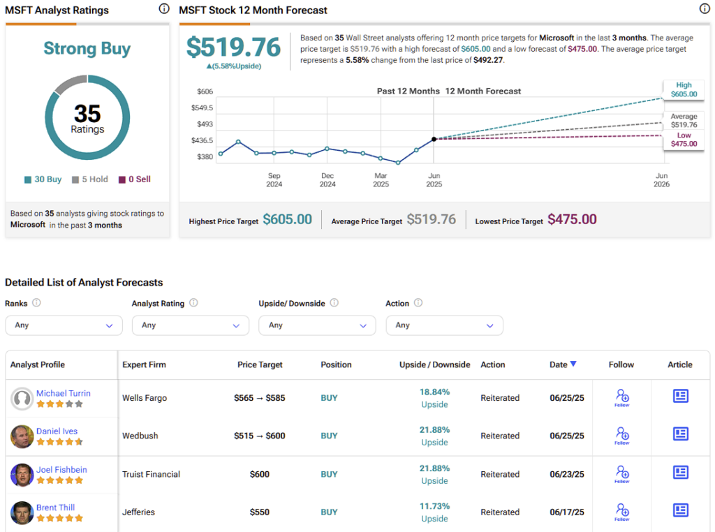Click info icon next to Action filter label
The width and height of the screenshot is (715, 532).
click(418, 303)
